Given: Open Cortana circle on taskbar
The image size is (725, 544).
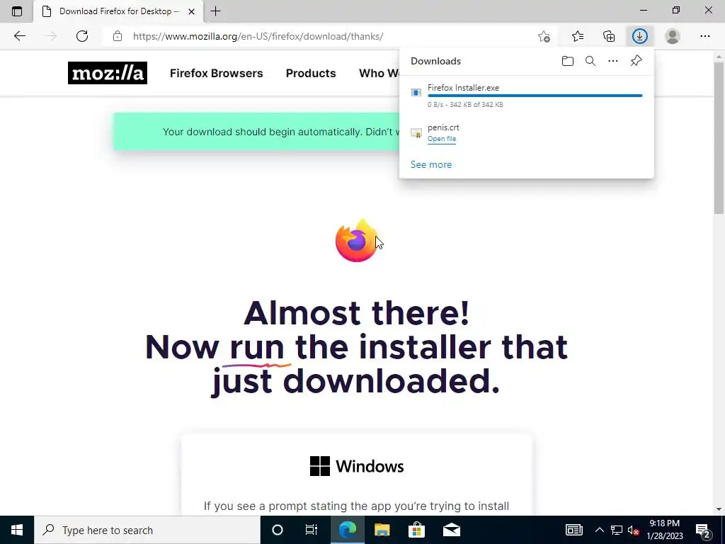Looking at the screenshot, I should [278, 530].
